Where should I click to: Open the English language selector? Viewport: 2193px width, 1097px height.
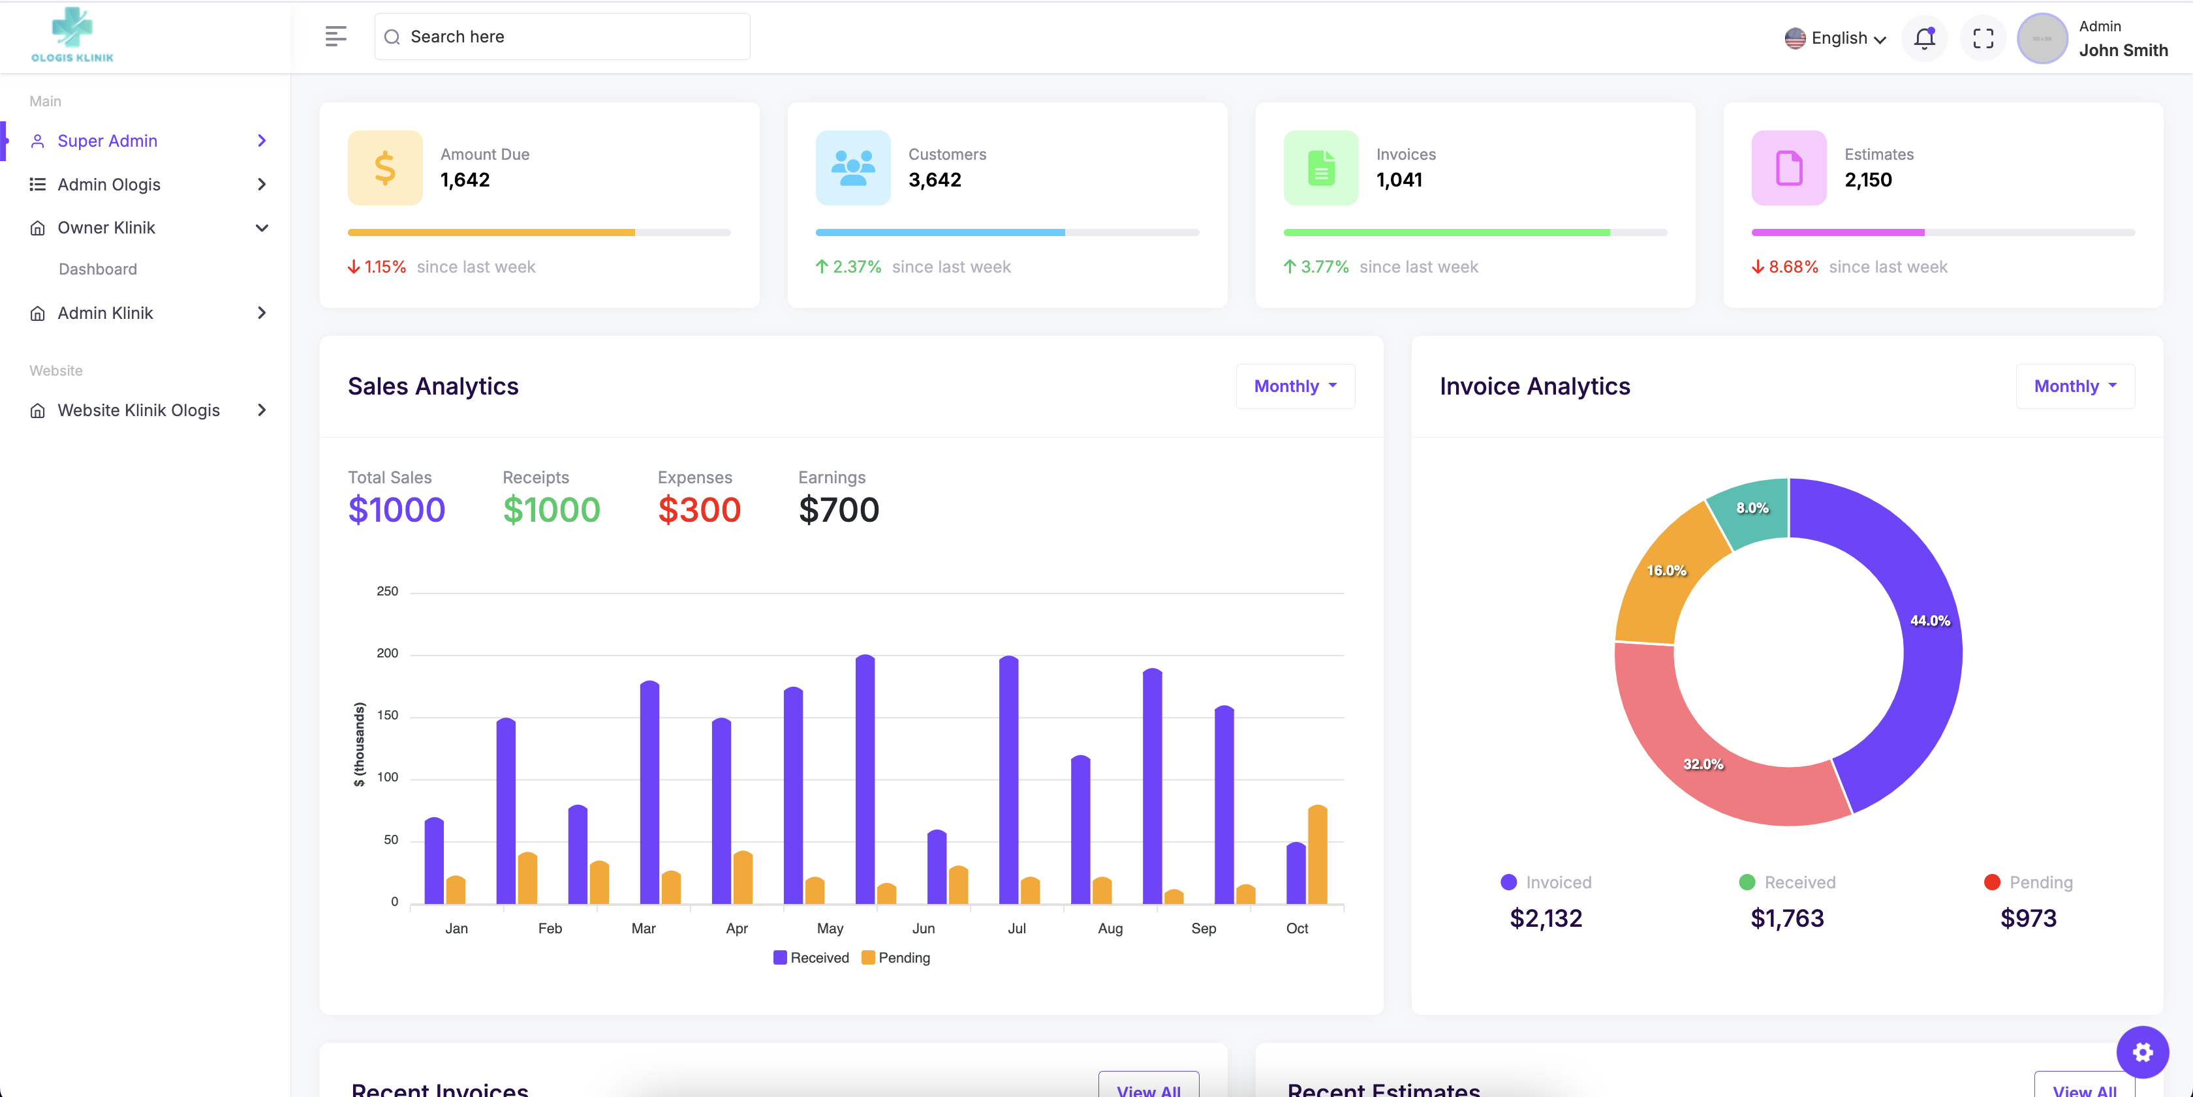click(1835, 38)
